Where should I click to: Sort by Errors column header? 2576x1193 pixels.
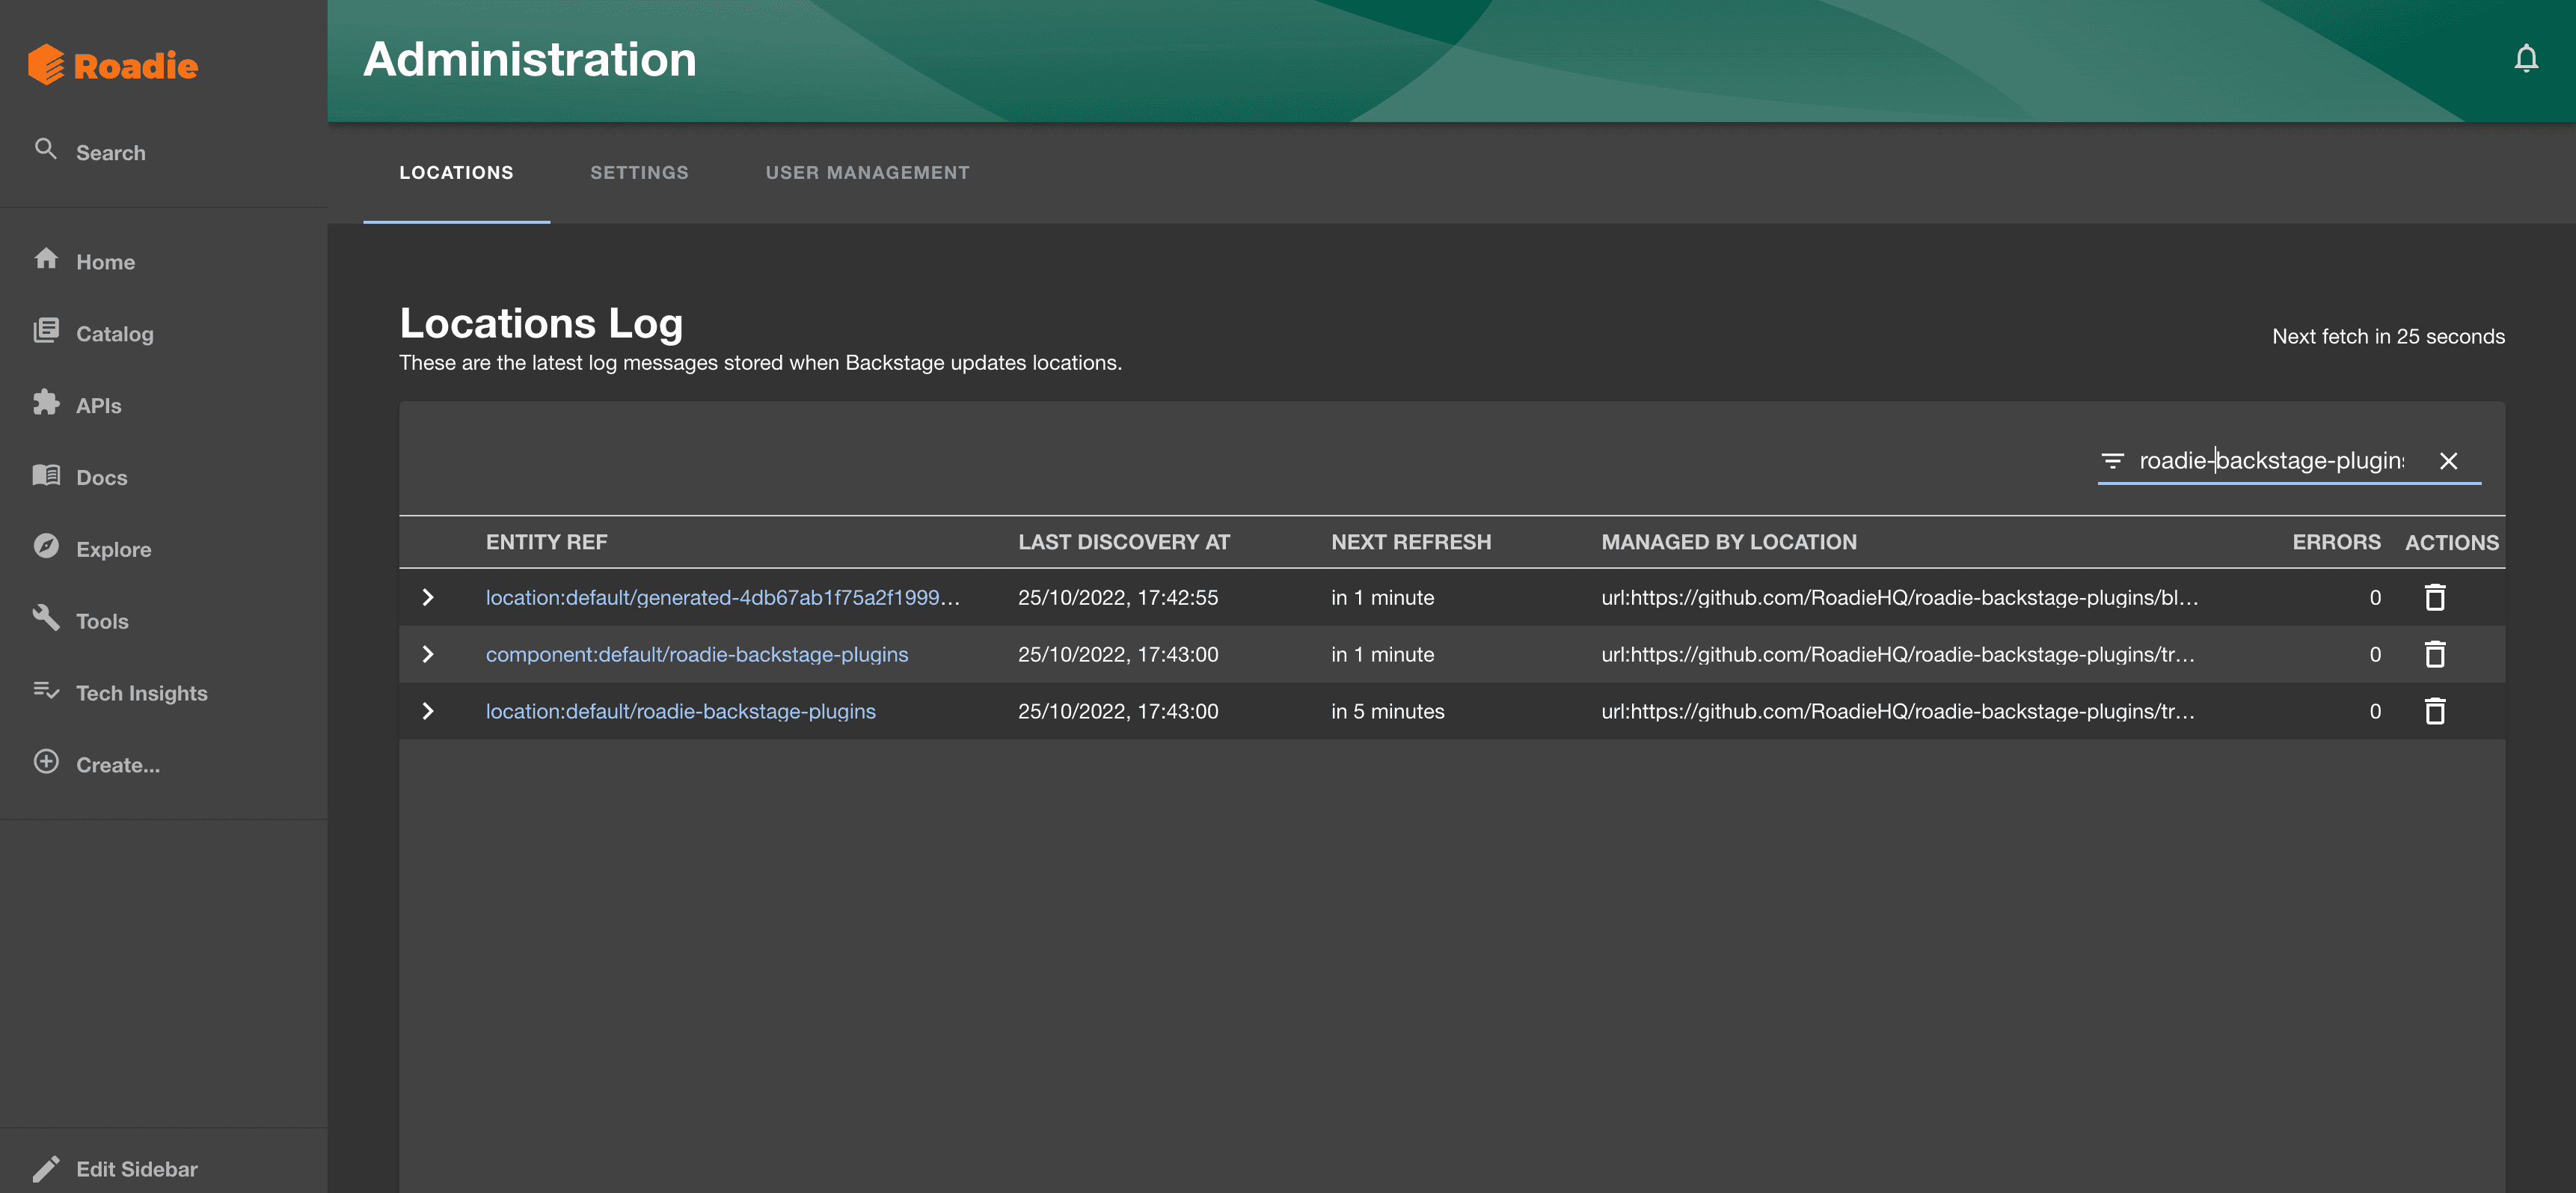pyautogui.click(x=2336, y=543)
